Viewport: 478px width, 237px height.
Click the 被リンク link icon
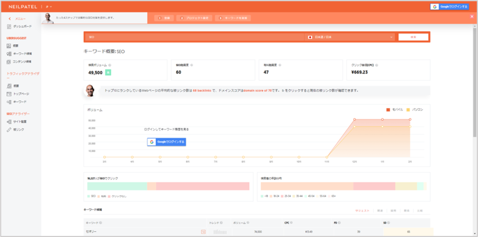[x=9, y=130]
